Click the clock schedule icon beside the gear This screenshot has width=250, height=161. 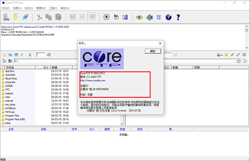116,17
